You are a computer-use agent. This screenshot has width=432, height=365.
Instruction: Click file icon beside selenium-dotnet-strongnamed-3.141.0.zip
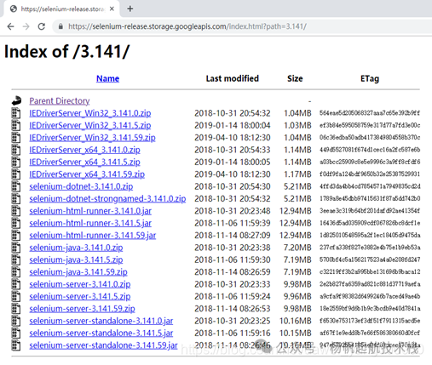16,198
